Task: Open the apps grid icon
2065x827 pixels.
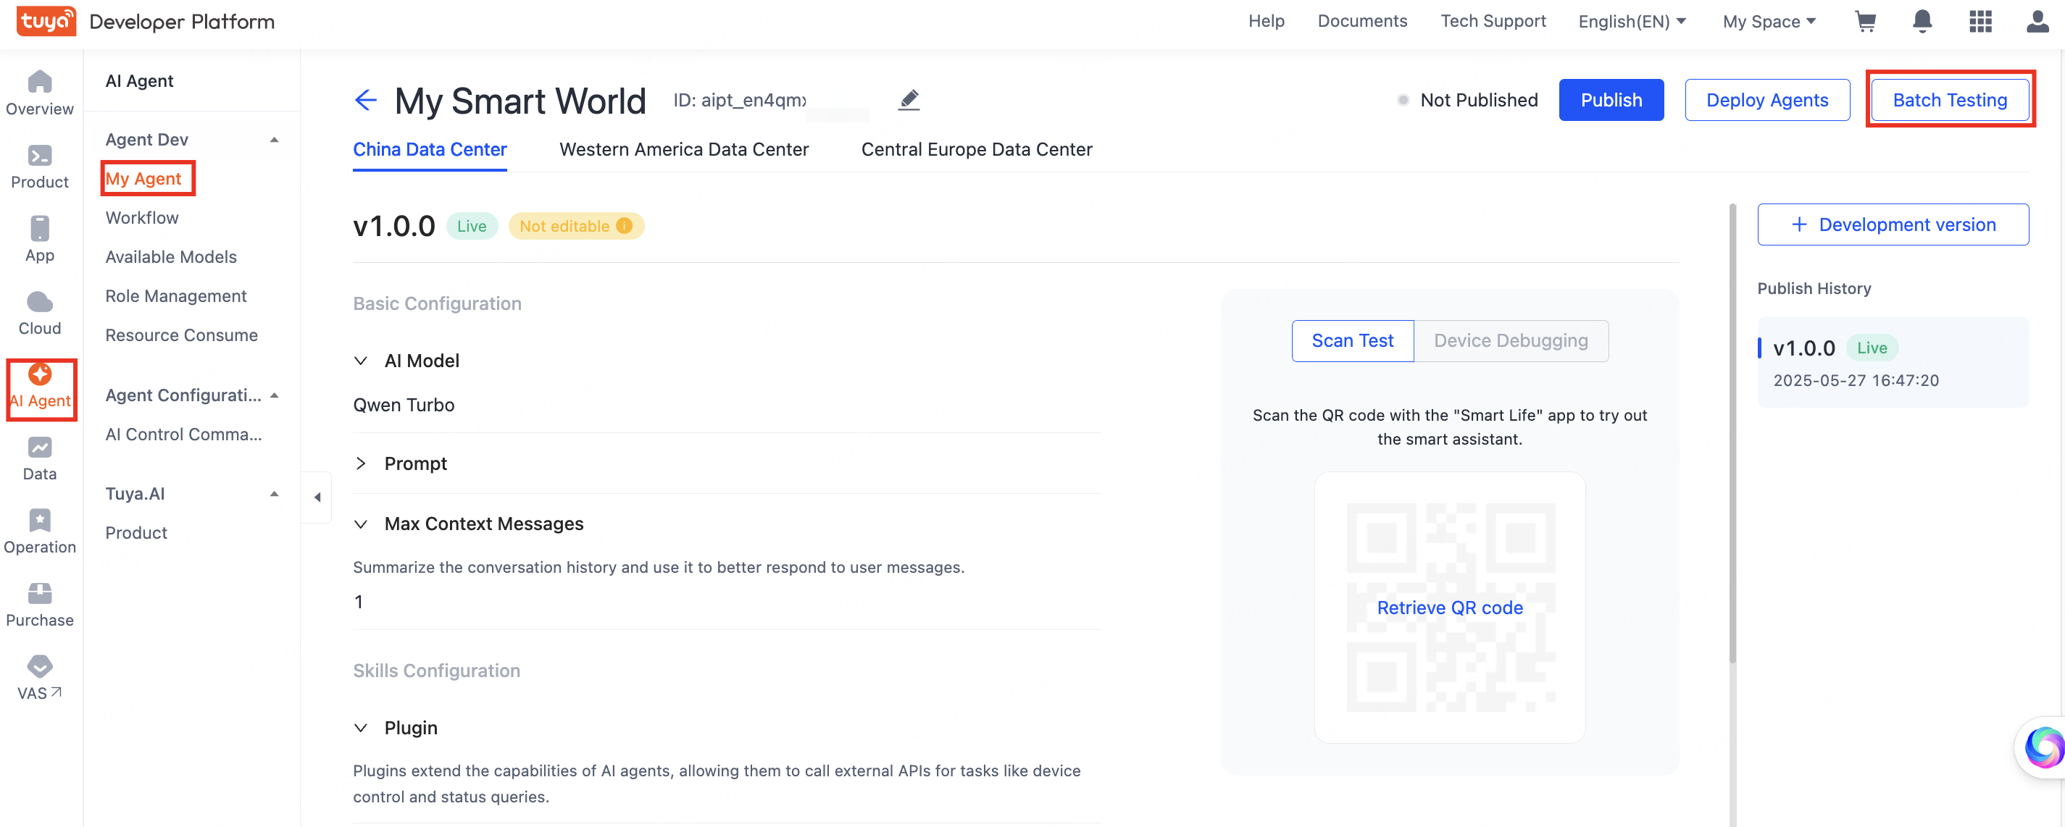Action: coord(1980,22)
